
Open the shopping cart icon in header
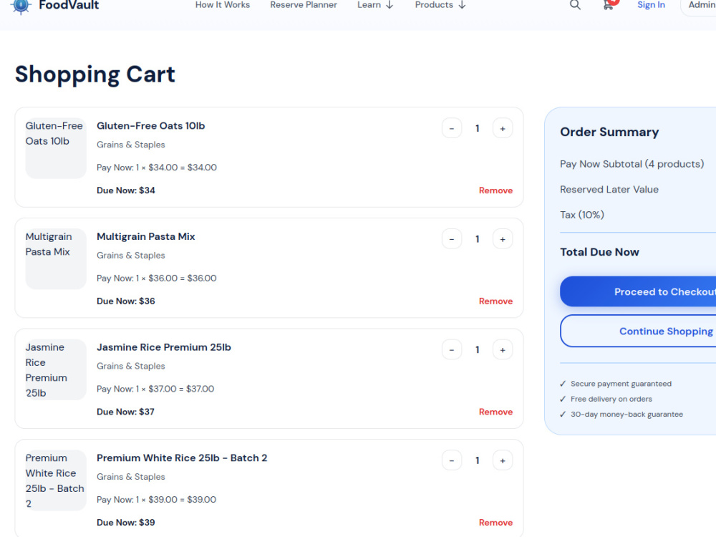608,5
